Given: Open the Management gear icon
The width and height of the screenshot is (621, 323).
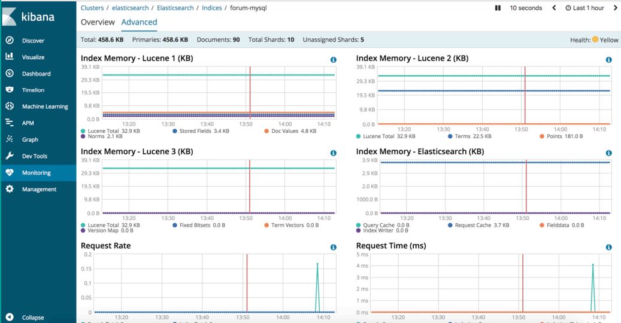Looking at the screenshot, I should coord(10,189).
